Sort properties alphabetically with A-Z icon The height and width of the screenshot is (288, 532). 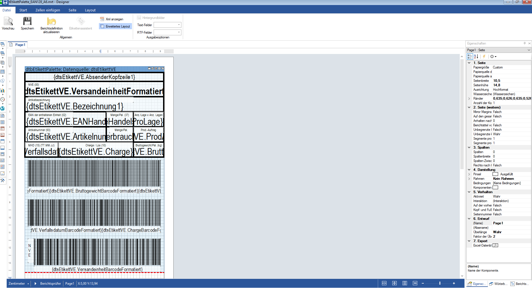pyautogui.click(x=476, y=56)
